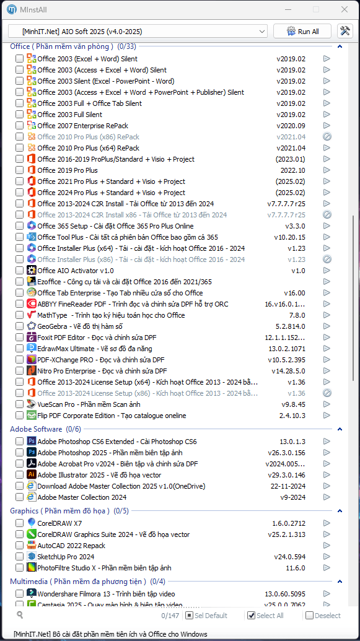The image size is (360, 641).
Task: Click the play arrow next to VueScan Pro
Action: (x=327, y=404)
